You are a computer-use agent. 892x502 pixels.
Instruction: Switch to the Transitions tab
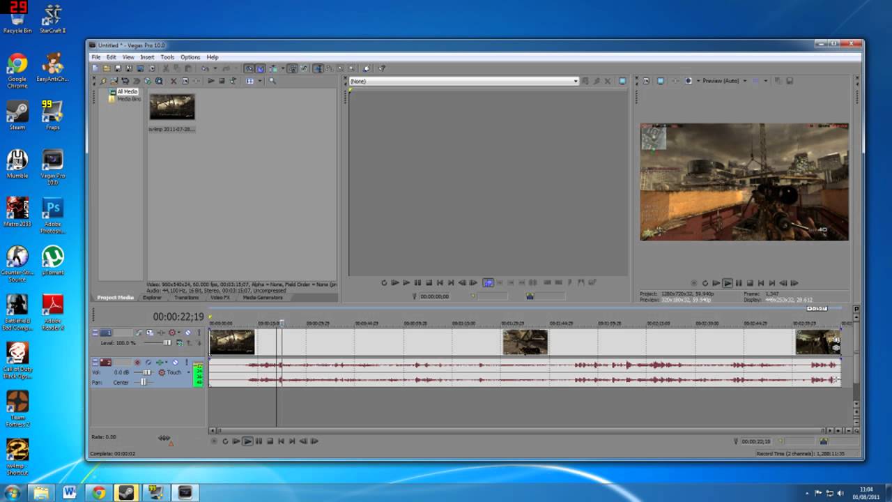click(186, 298)
